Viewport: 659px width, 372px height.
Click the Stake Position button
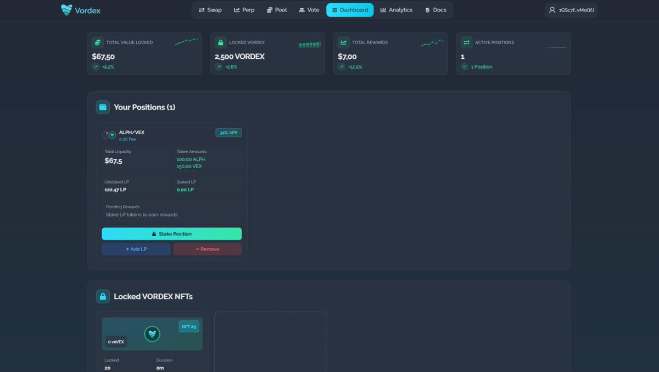[x=171, y=234]
